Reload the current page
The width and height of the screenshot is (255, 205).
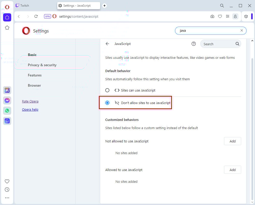(36, 16)
